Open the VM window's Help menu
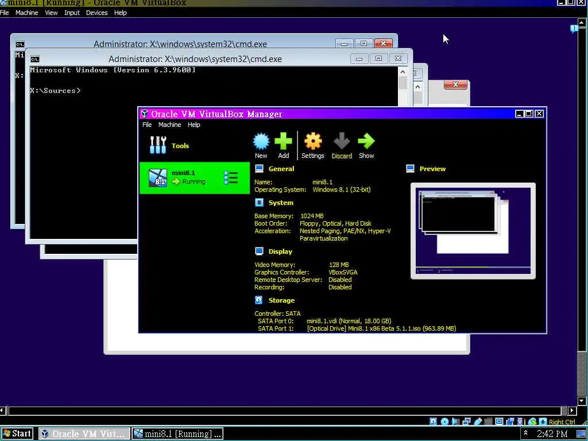The width and height of the screenshot is (588, 441). [121, 13]
